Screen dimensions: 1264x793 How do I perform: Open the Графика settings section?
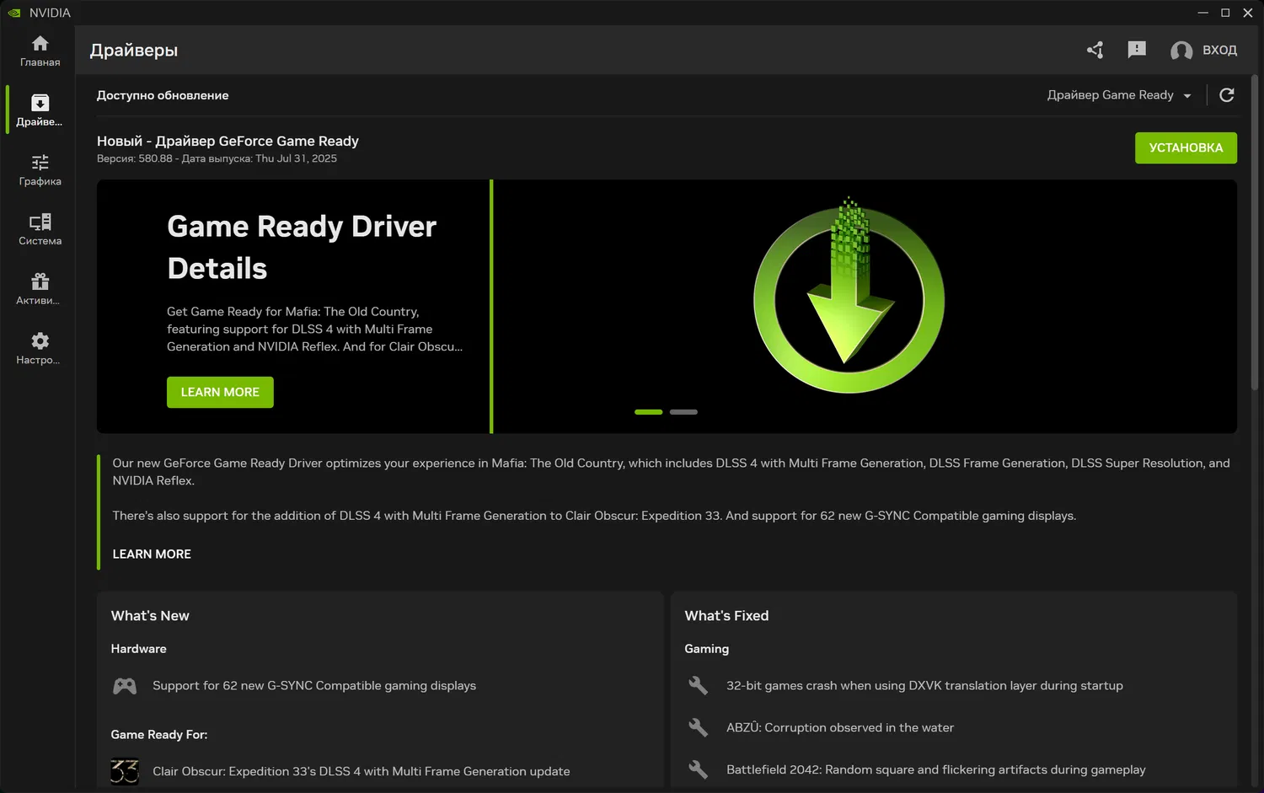click(x=40, y=169)
